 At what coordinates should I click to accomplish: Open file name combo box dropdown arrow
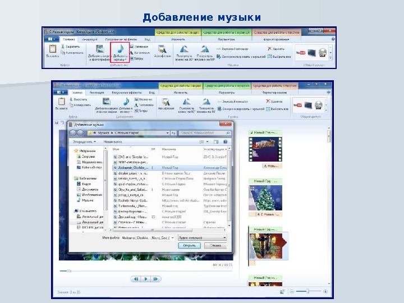[x=172, y=238]
